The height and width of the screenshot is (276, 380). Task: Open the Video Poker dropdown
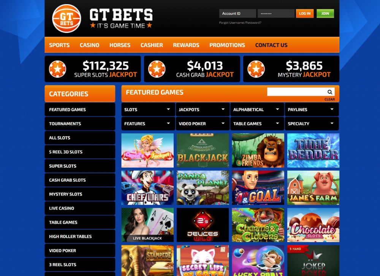(203, 124)
